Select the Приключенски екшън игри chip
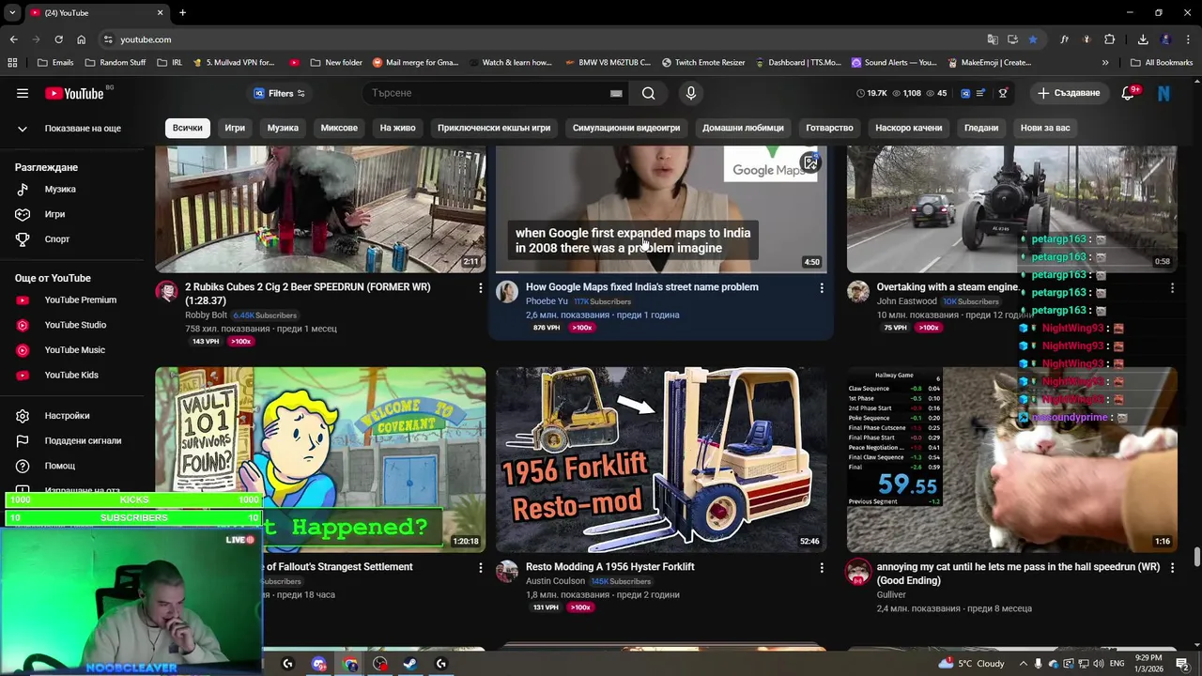Viewport: 1202px width, 676px height. click(494, 128)
